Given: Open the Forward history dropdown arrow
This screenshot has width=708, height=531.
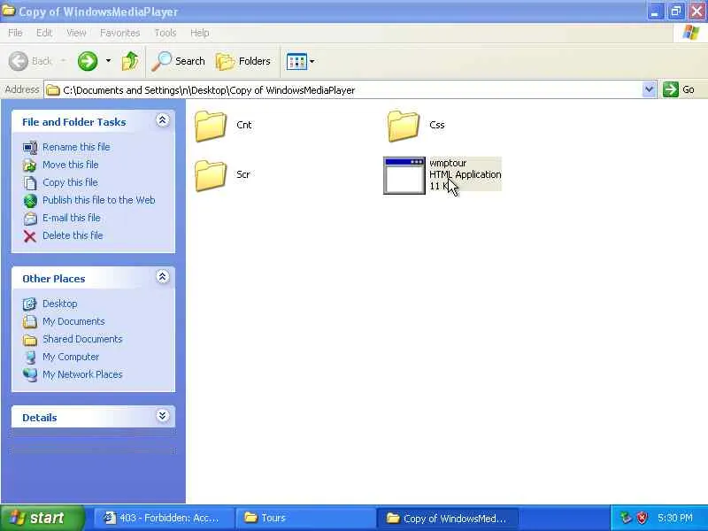Looking at the screenshot, I should coord(108,61).
